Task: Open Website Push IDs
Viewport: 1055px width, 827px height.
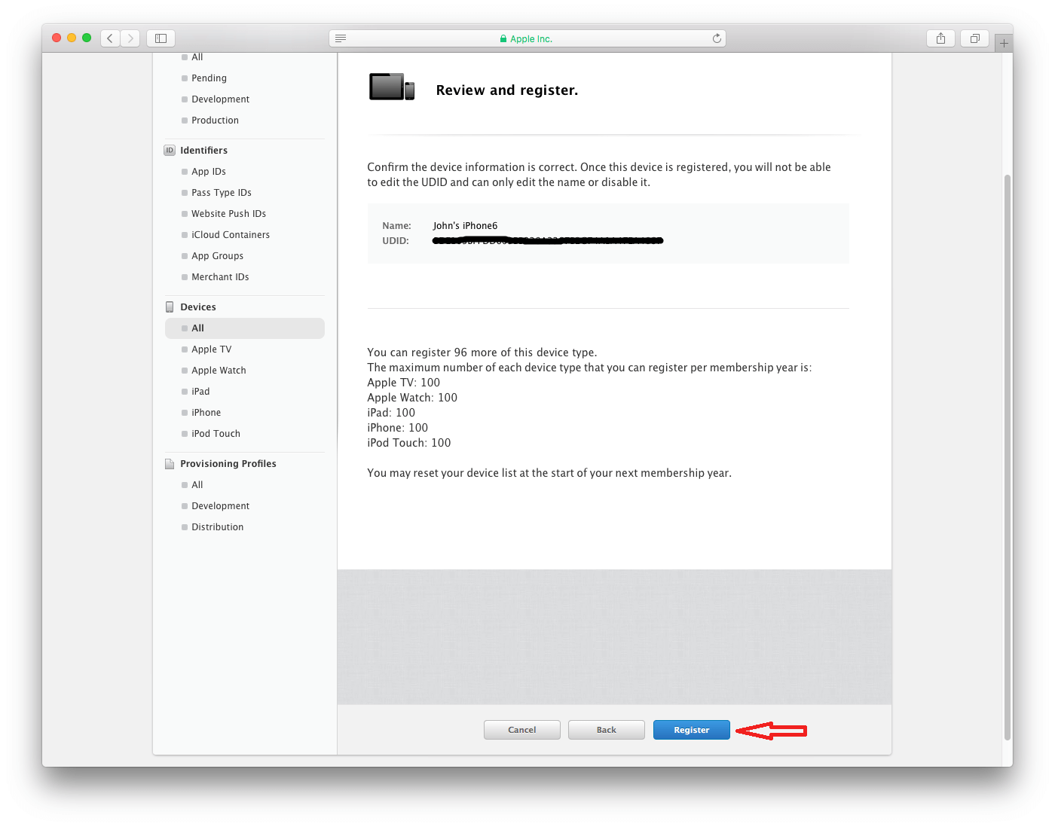Action: (228, 214)
